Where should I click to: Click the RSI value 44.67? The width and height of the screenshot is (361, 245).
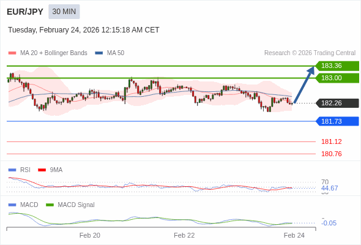[330, 188]
